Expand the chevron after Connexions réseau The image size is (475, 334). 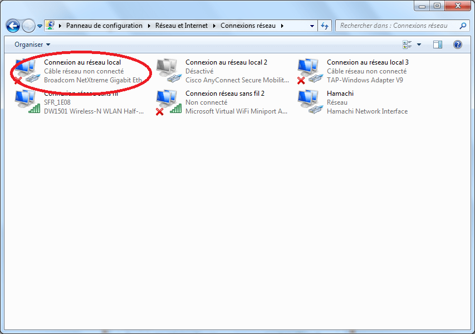click(282, 26)
